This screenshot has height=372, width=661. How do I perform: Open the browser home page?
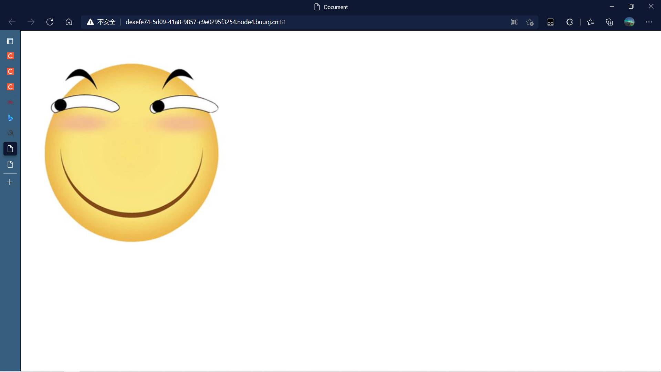pyautogui.click(x=69, y=22)
